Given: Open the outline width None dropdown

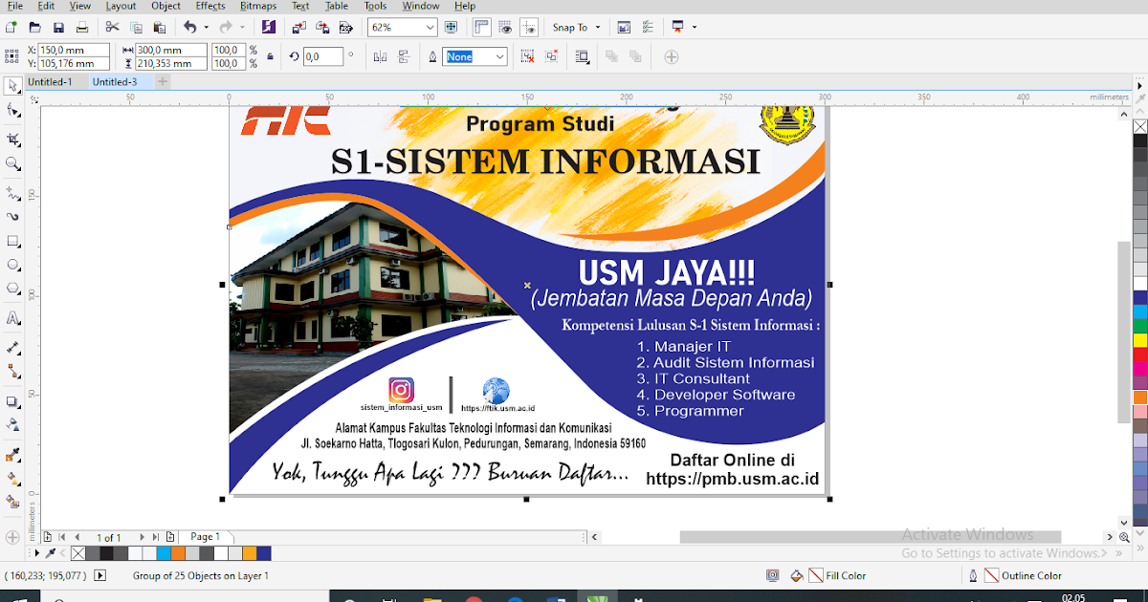Looking at the screenshot, I should pyautogui.click(x=475, y=56).
